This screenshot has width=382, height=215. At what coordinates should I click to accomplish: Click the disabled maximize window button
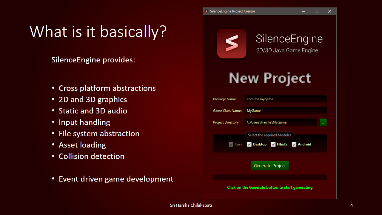[316, 11]
